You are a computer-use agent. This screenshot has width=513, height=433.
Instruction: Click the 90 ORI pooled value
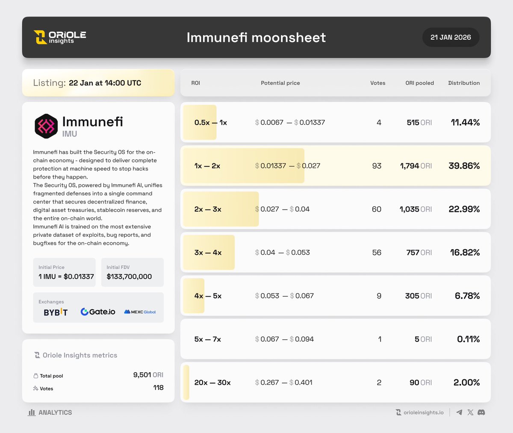click(x=421, y=383)
